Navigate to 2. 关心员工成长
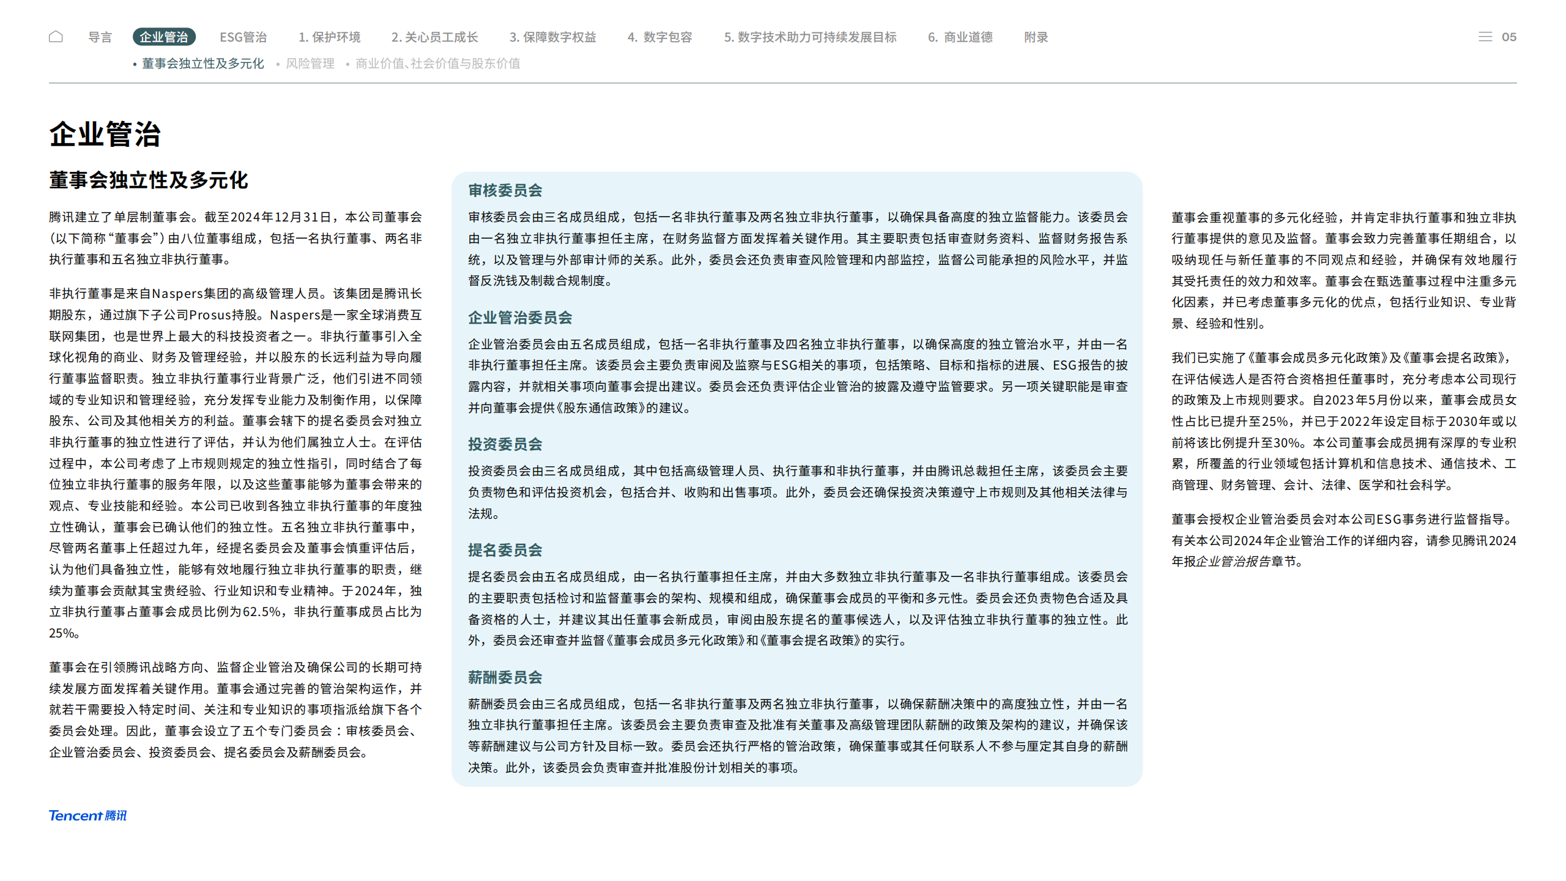This screenshot has height=881, width=1566. pyautogui.click(x=434, y=37)
